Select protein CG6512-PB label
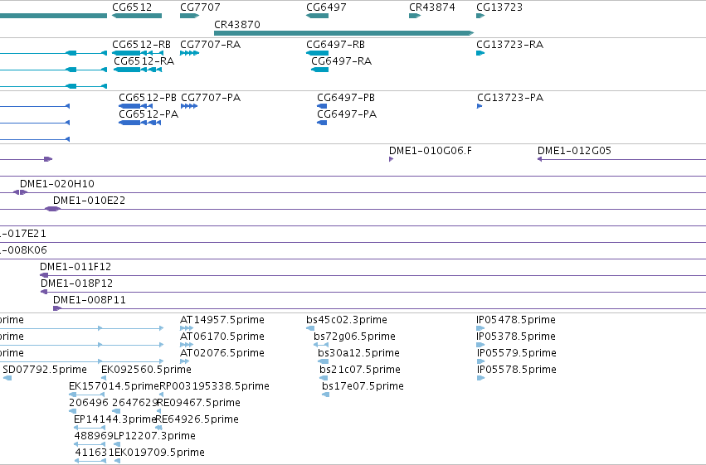The height and width of the screenshot is (465, 706). tap(148, 98)
